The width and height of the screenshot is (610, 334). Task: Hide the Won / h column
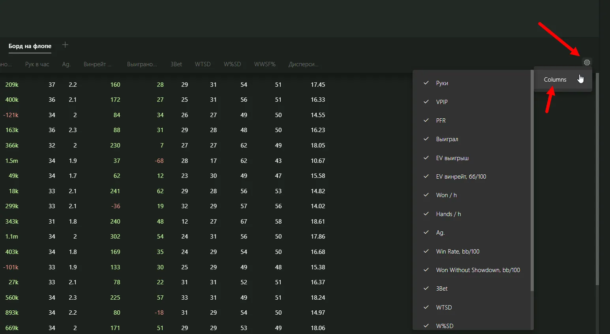426,195
